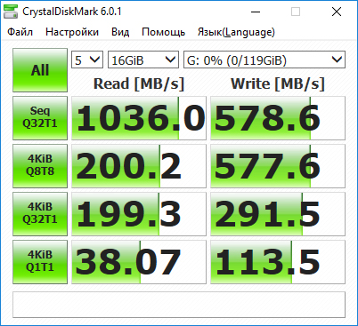Start the Seq Q32T1 test
The height and width of the screenshot is (326, 358).
[40, 118]
